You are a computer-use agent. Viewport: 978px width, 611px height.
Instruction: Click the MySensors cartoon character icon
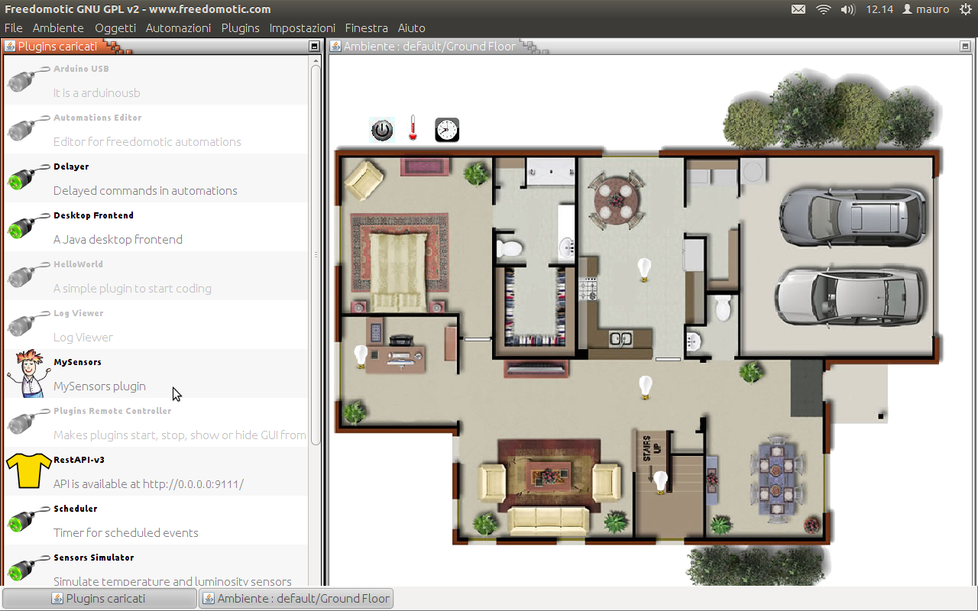click(x=27, y=373)
